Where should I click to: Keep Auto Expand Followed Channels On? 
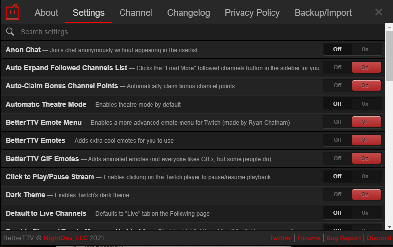tap(366, 68)
